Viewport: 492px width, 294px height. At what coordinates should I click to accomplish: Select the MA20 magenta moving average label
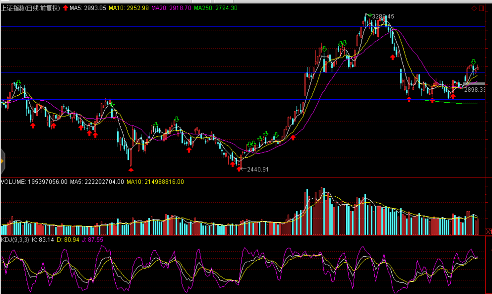pyautogui.click(x=171, y=8)
